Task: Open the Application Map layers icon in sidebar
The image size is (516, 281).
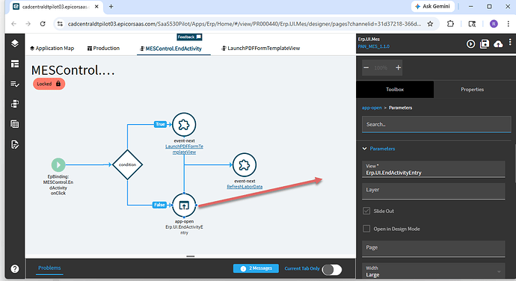Action: 15,43
